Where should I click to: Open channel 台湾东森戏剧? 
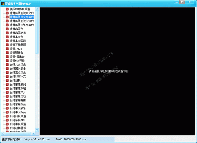[x=18, y=88]
